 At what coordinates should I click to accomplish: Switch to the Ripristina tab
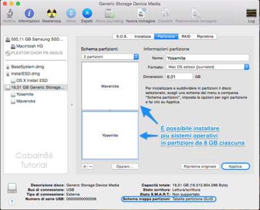tap(205, 36)
